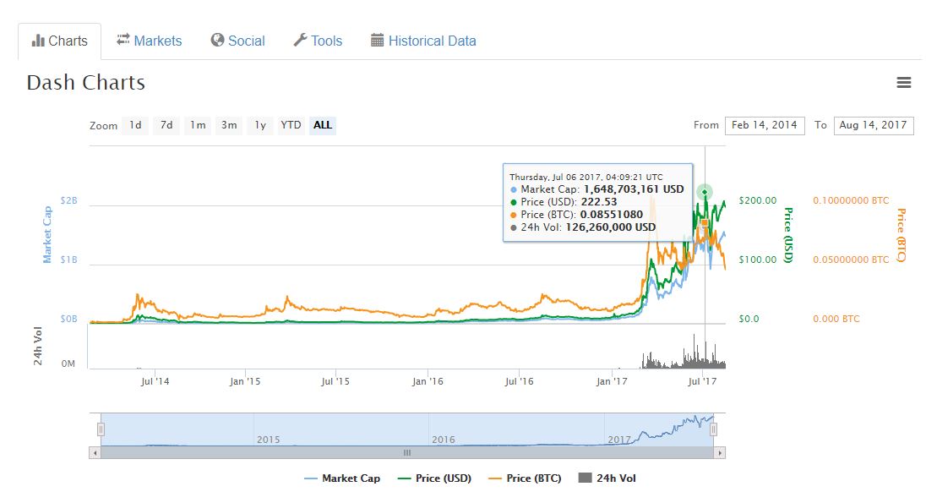Grab the right navigator range handle
Screen dimensions: 926x492
713,429
